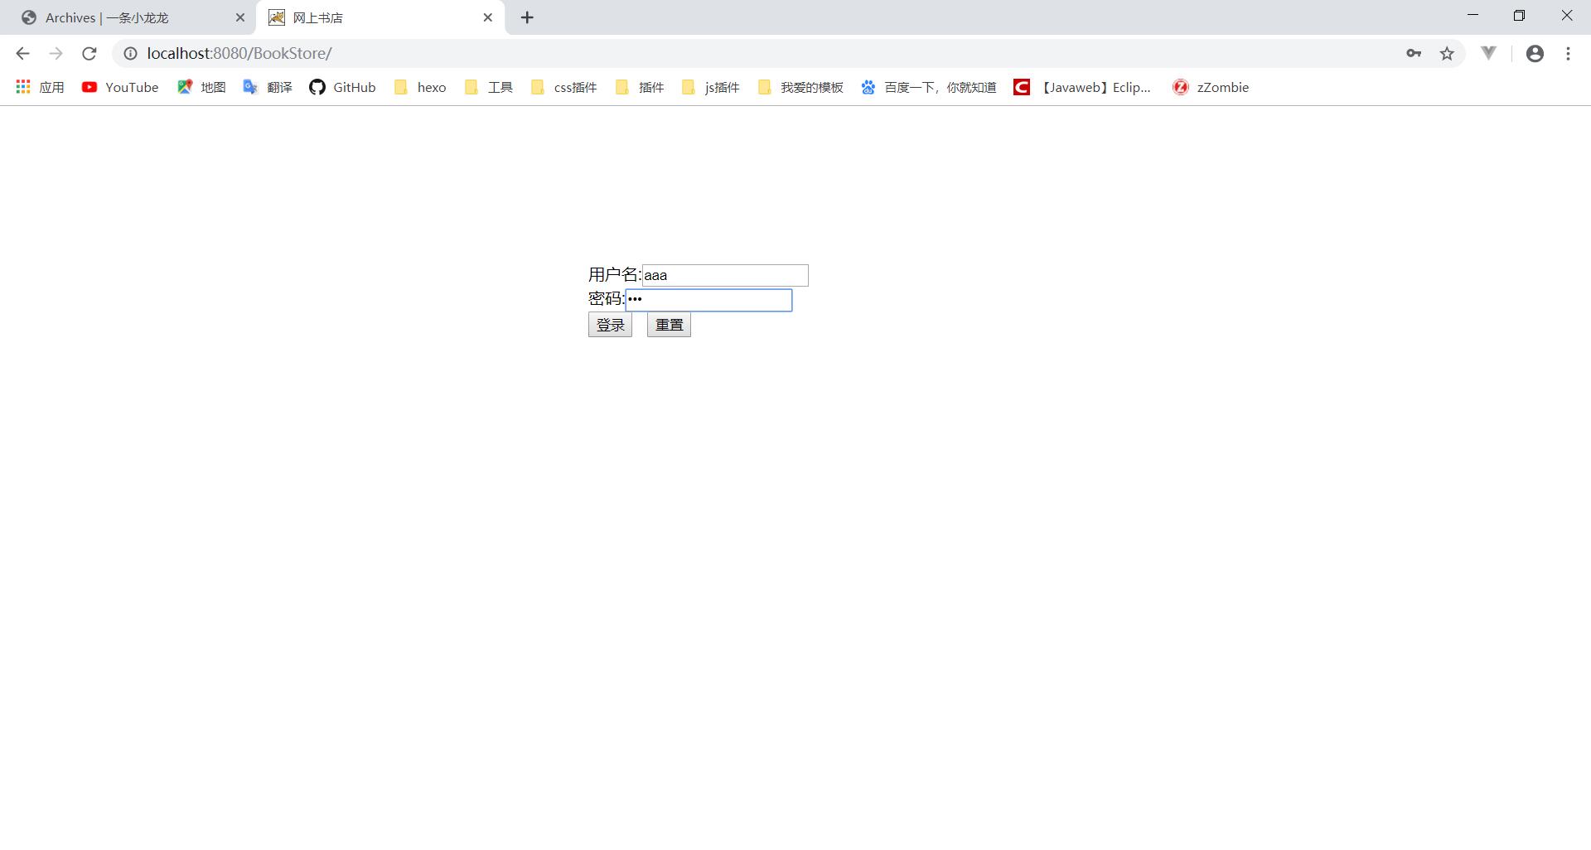The width and height of the screenshot is (1591, 850).
Task: Click the 重置 reset button
Action: 669,326
